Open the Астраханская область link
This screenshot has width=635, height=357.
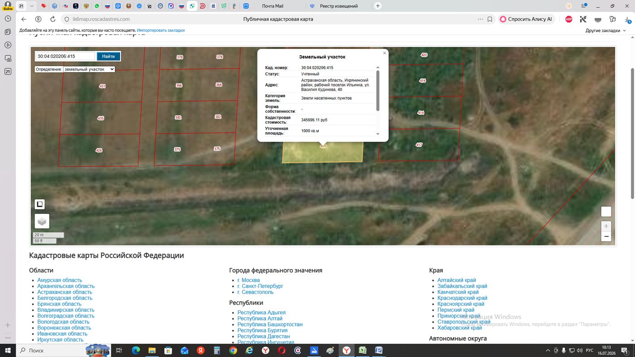(64, 292)
